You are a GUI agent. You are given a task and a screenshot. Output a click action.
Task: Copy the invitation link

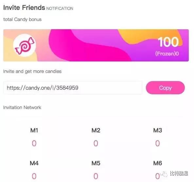pos(165,88)
